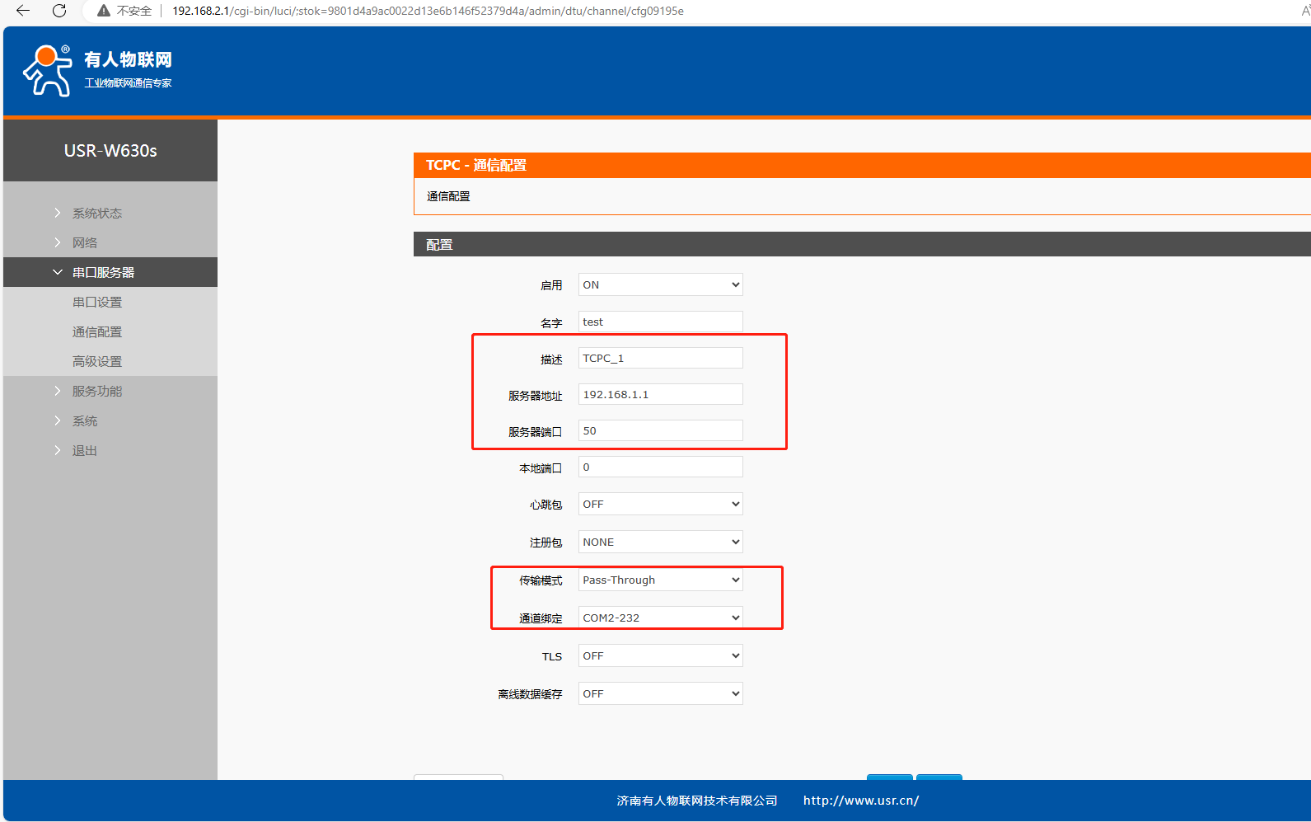Image resolution: width=1311 pixels, height=822 pixels.
Task: Open the 网络 sidebar menu
Action: (85, 242)
